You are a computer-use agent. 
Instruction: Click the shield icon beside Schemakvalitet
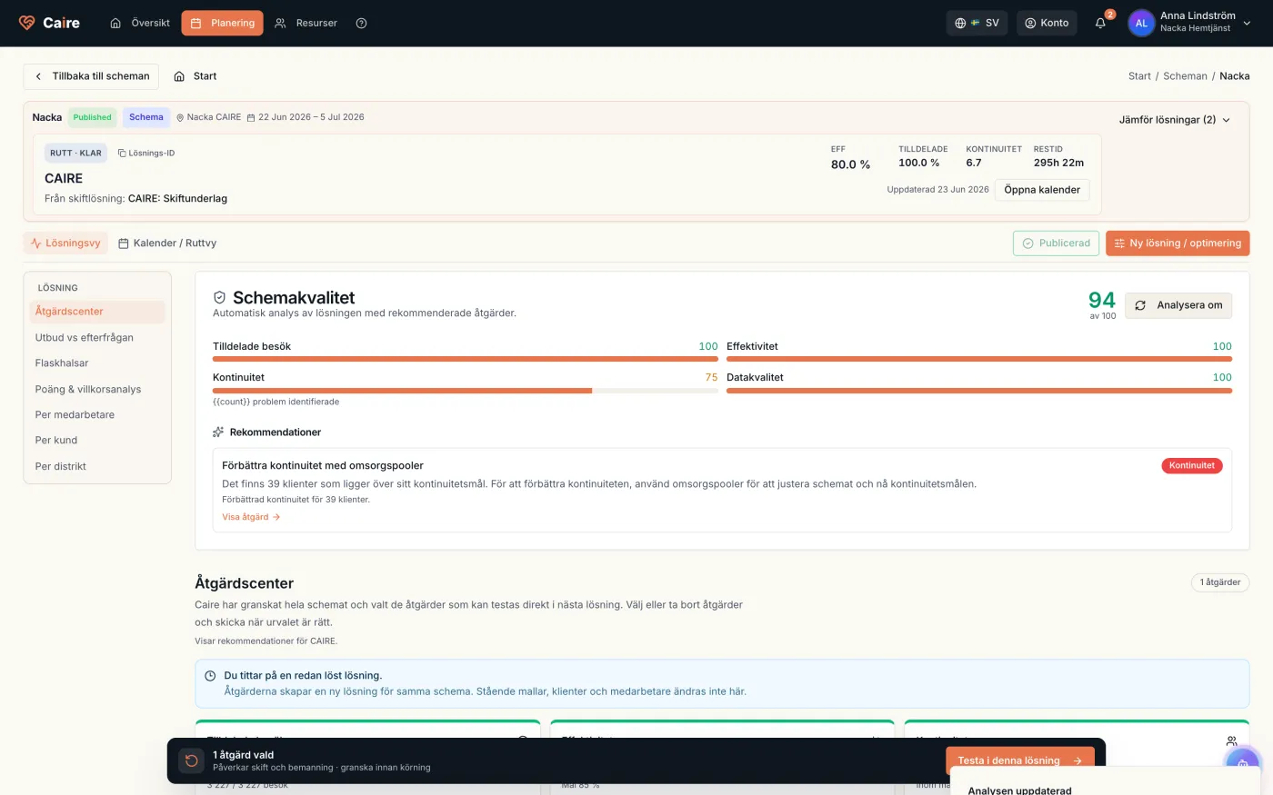pos(219,297)
